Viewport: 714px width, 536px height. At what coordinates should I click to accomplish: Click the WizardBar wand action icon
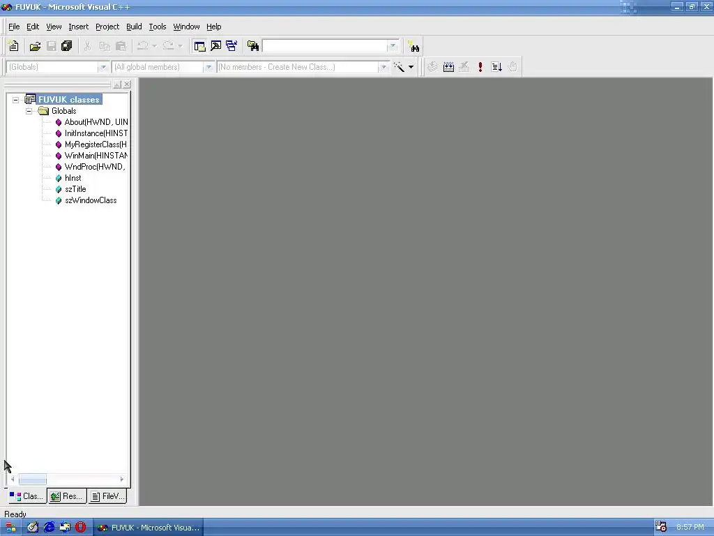click(400, 67)
